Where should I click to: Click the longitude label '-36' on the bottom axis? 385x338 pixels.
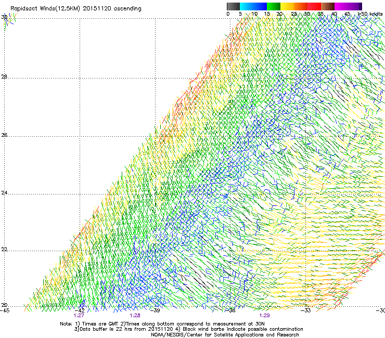(x=230, y=310)
